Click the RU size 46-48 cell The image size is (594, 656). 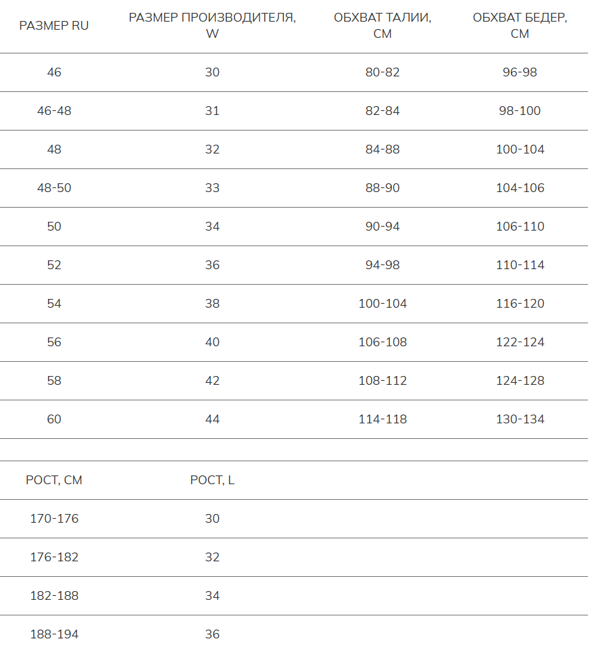coord(54,111)
